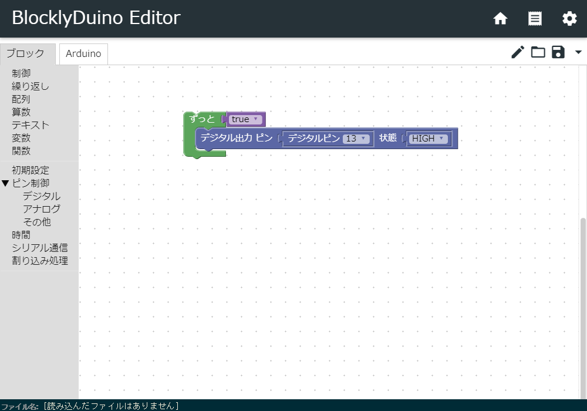
Task: Select the デジタル subcategory
Action: (42, 196)
